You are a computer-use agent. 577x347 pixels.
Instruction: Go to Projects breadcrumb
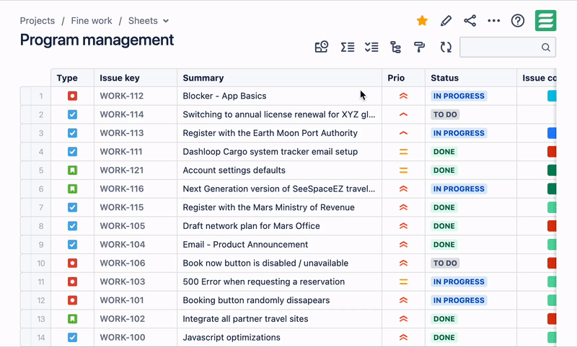tap(38, 21)
